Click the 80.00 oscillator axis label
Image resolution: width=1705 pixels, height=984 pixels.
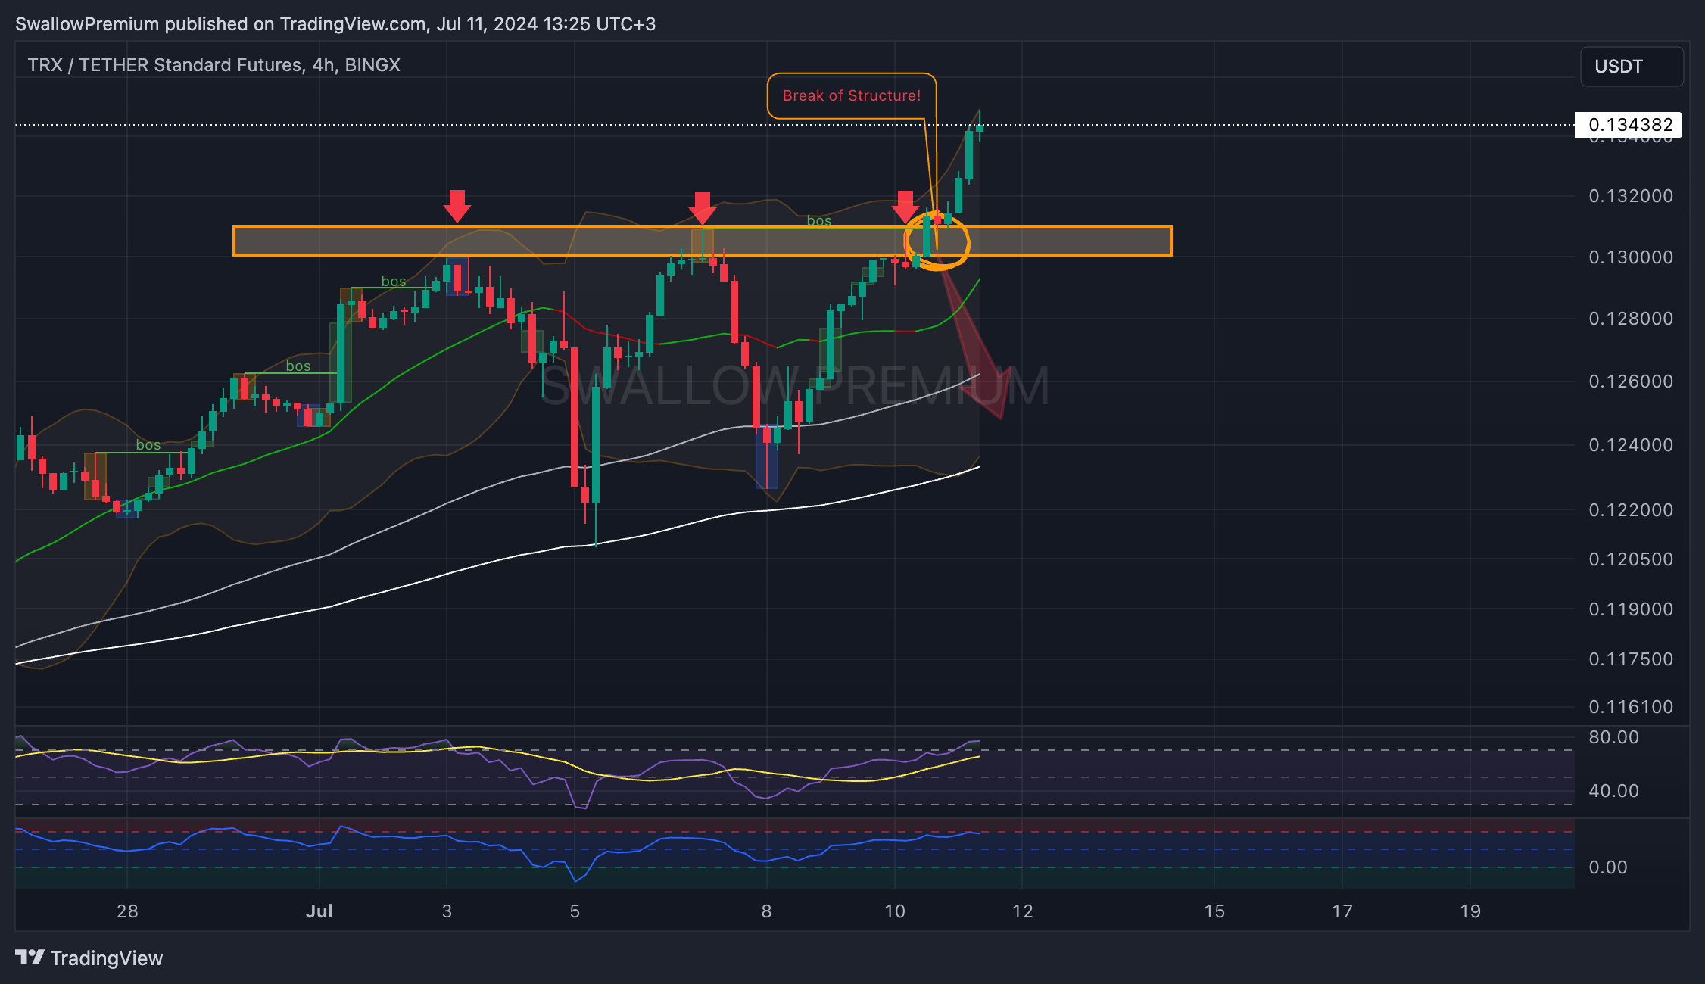[x=1613, y=737]
